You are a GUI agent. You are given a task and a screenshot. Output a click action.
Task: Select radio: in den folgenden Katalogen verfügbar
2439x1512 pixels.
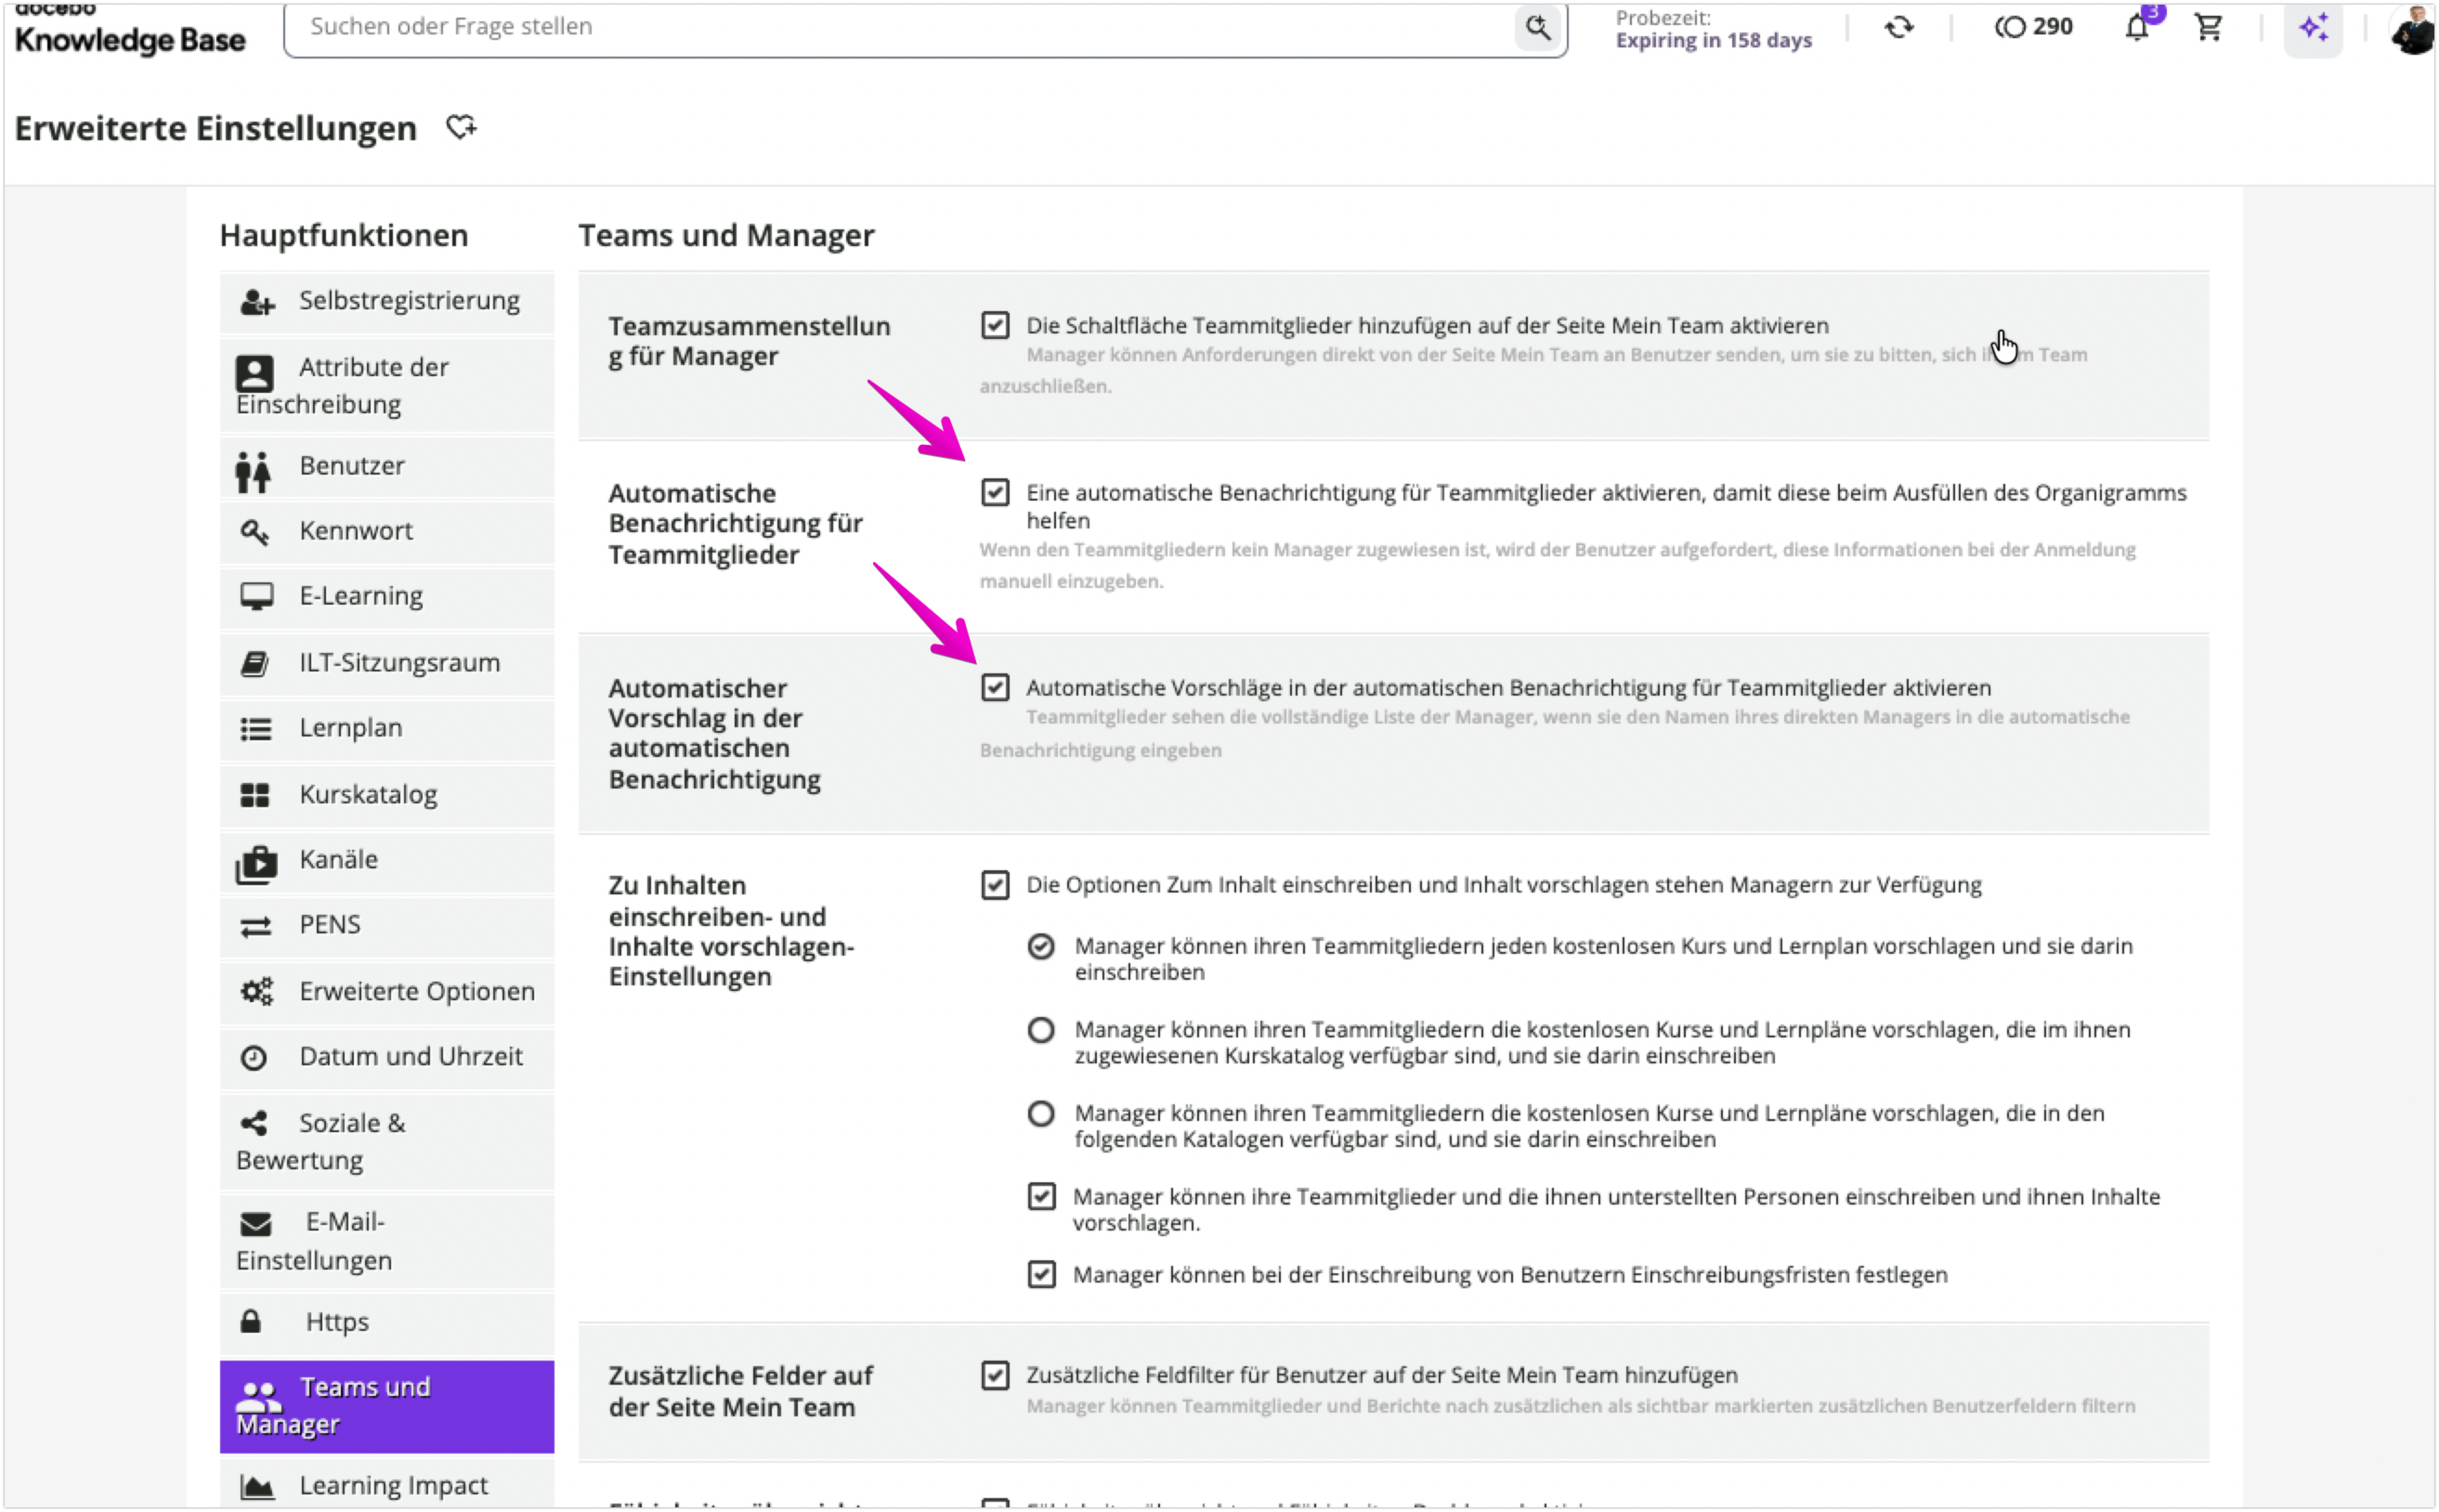click(1041, 1113)
